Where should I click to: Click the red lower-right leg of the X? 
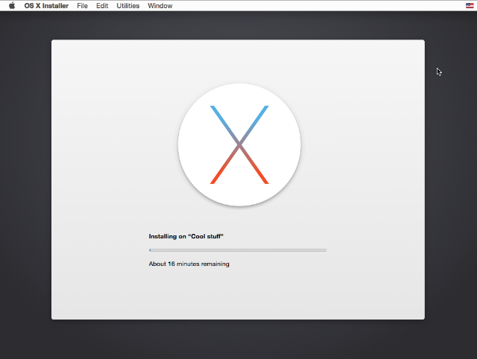254,165
